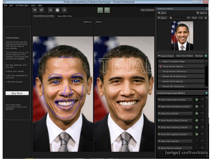212x159 pixels.
Task: Open the Full Body Skin menu
Action: tap(22, 5)
